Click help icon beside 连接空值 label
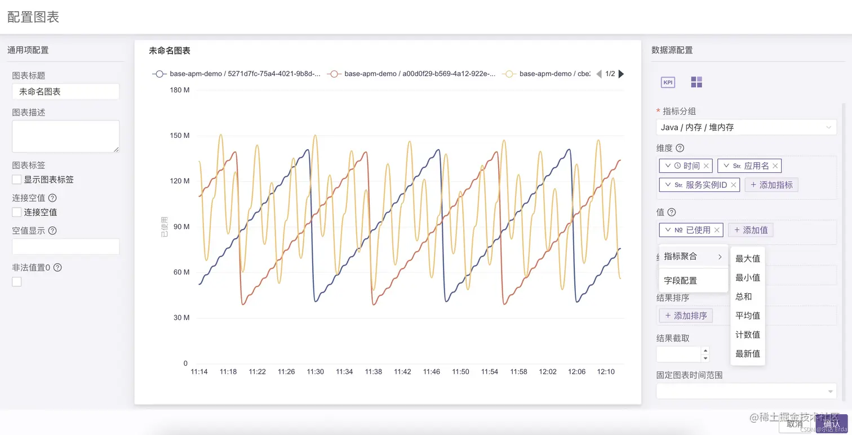Screen dimensions: 852x435 coord(52,198)
